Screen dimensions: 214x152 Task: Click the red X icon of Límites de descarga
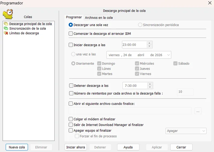click(x=6, y=33)
